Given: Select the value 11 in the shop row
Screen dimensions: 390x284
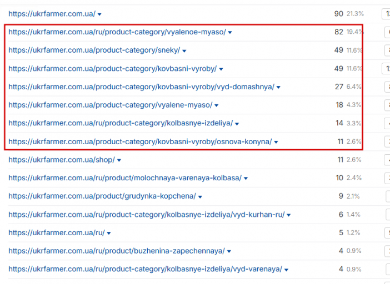Looking at the screenshot, I should coord(341,160).
